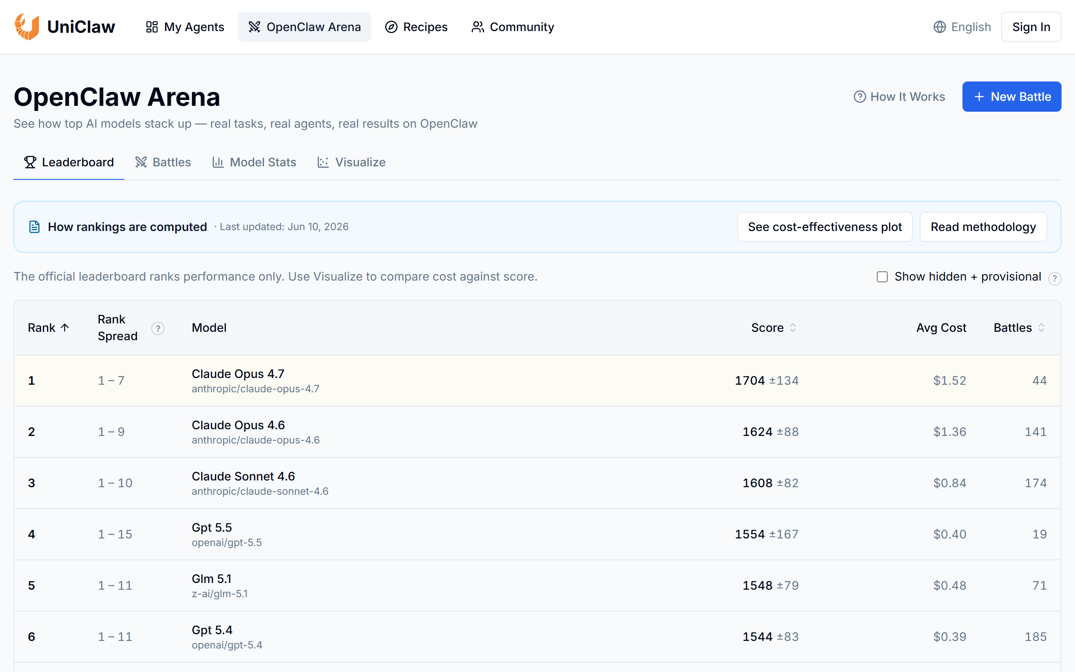Switch to the Model Stats tab
The height and width of the screenshot is (672, 1075).
click(254, 162)
